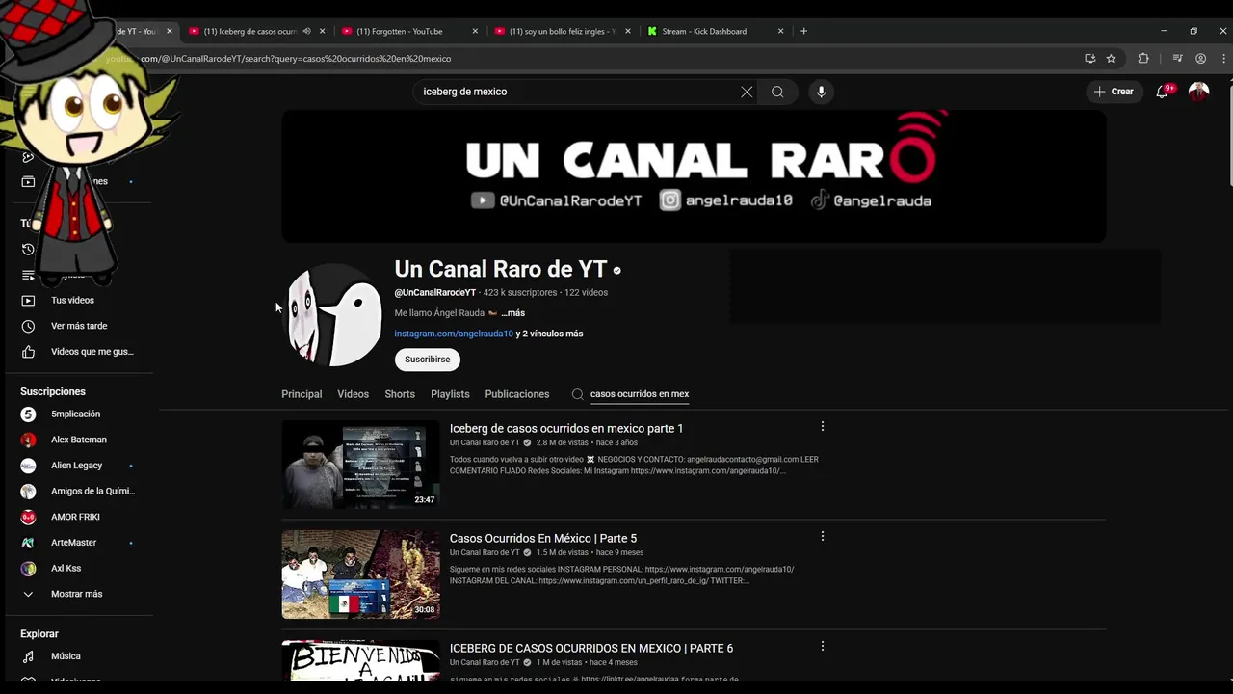The width and height of the screenshot is (1233, 694).
Task: Switch to Forgotten - YouTube browser tab
Action: tap(408, 31)
